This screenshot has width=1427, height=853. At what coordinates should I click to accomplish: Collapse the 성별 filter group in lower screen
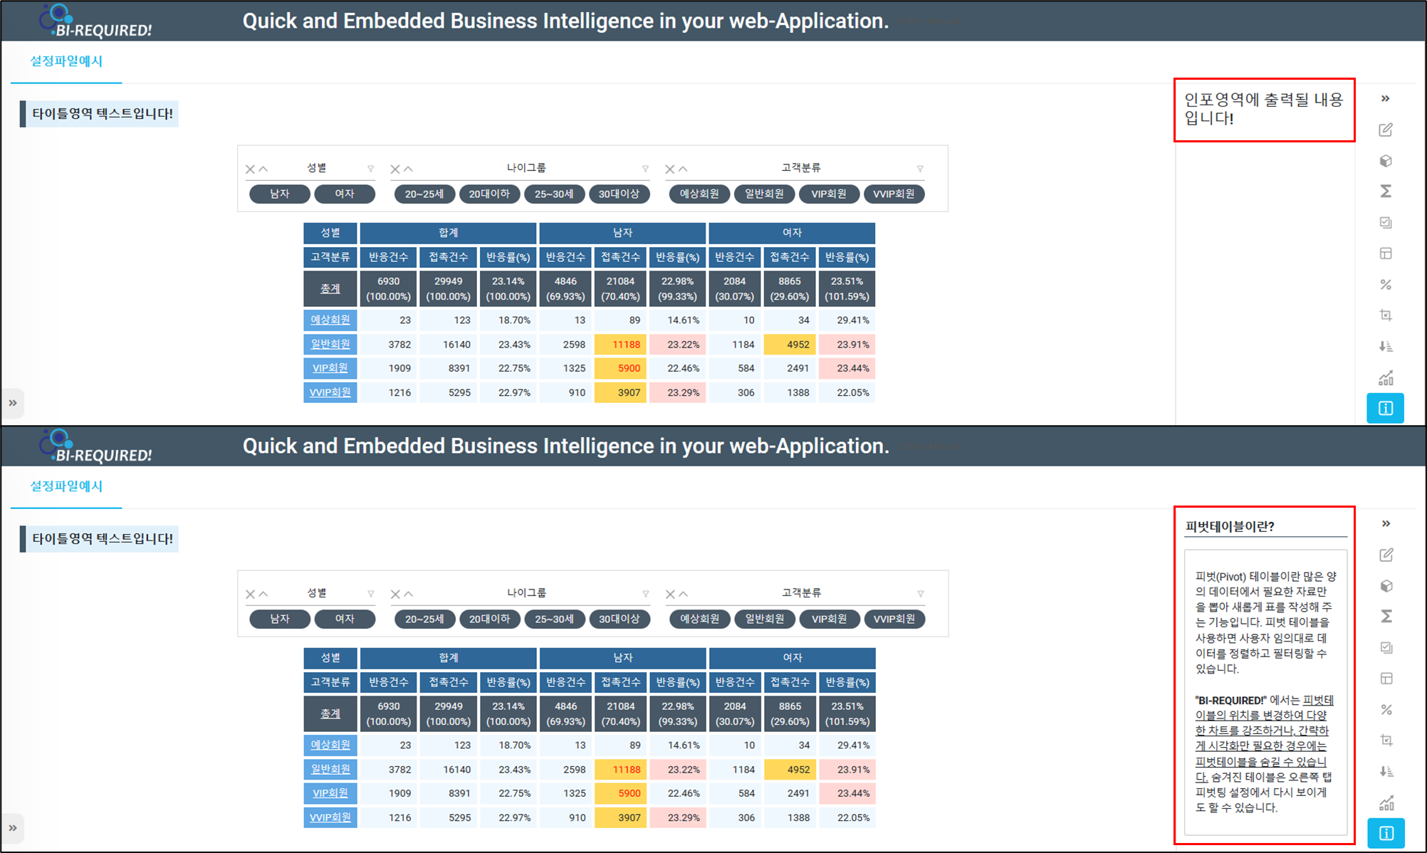tap(263, 595)
